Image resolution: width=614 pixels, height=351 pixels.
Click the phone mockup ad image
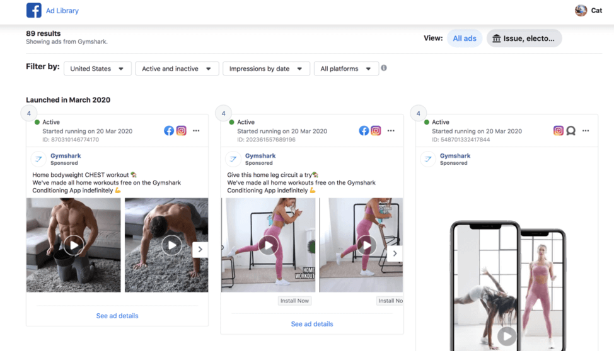click(508, 286)
